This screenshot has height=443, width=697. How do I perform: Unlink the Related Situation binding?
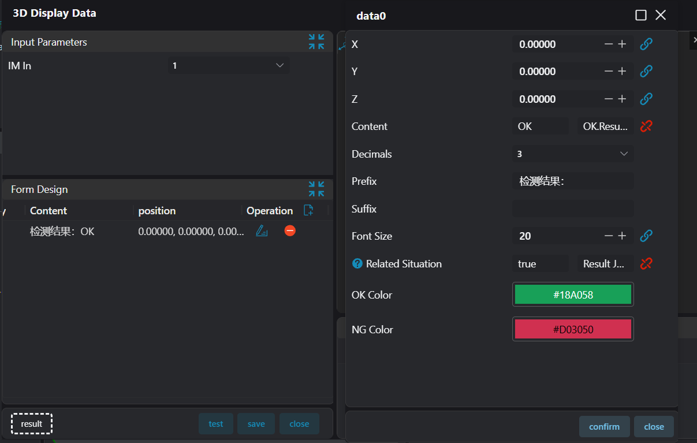click(646, 263)
